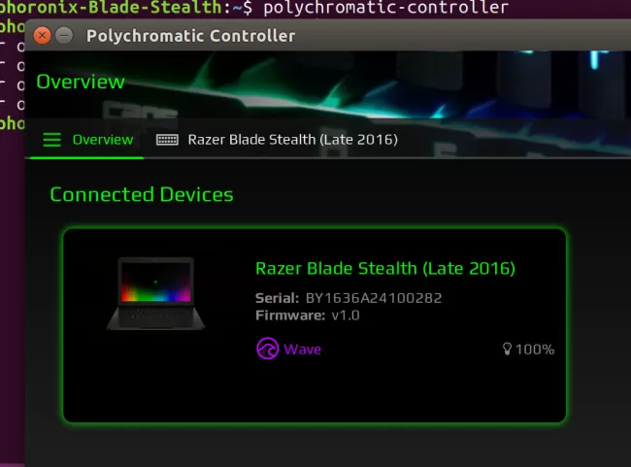
Task: Click the green Razer Blade Stealth device title
Action: click(385, 269)
